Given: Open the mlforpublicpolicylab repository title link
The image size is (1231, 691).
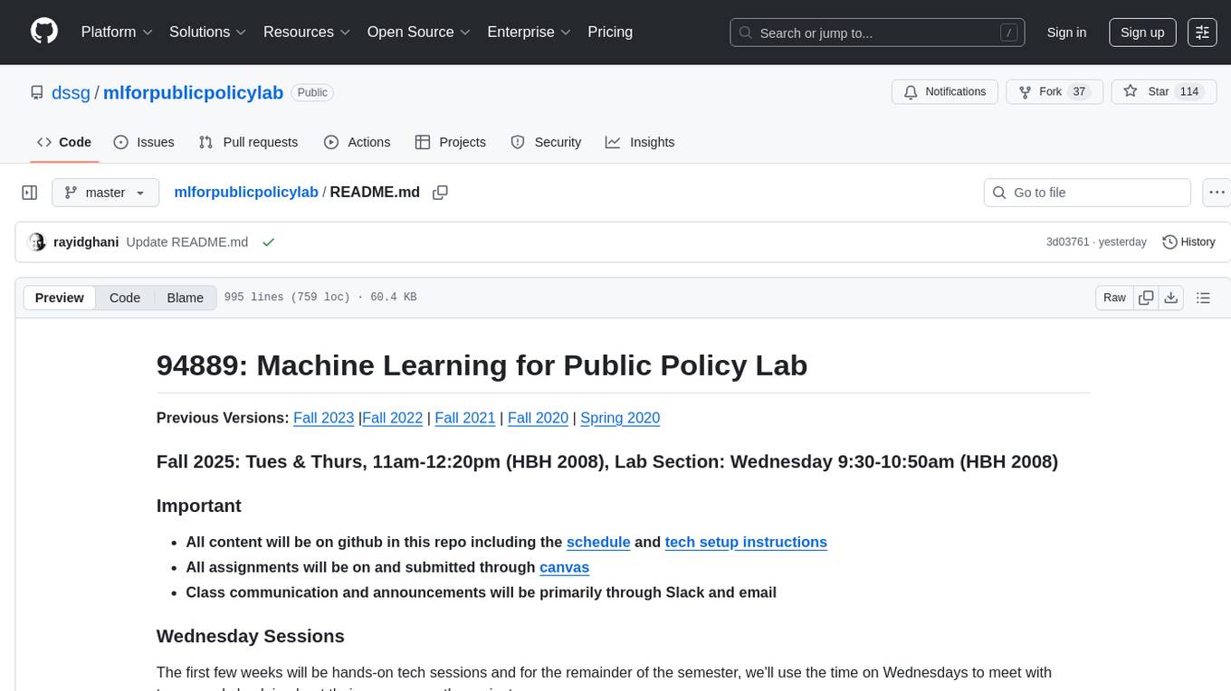Looking at the screenshot, I should click(194, 92).
